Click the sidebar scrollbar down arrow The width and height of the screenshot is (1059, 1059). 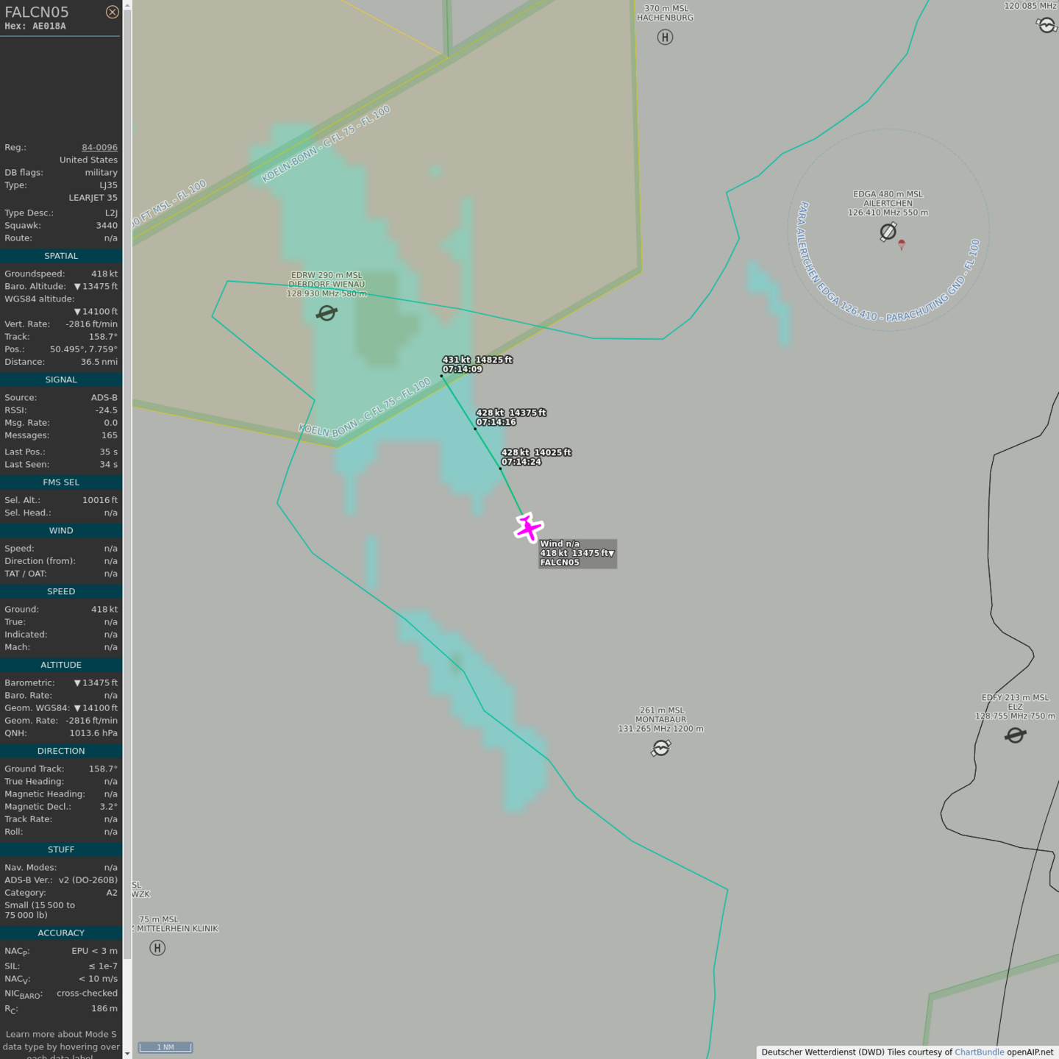click(x=127, y=1053)
